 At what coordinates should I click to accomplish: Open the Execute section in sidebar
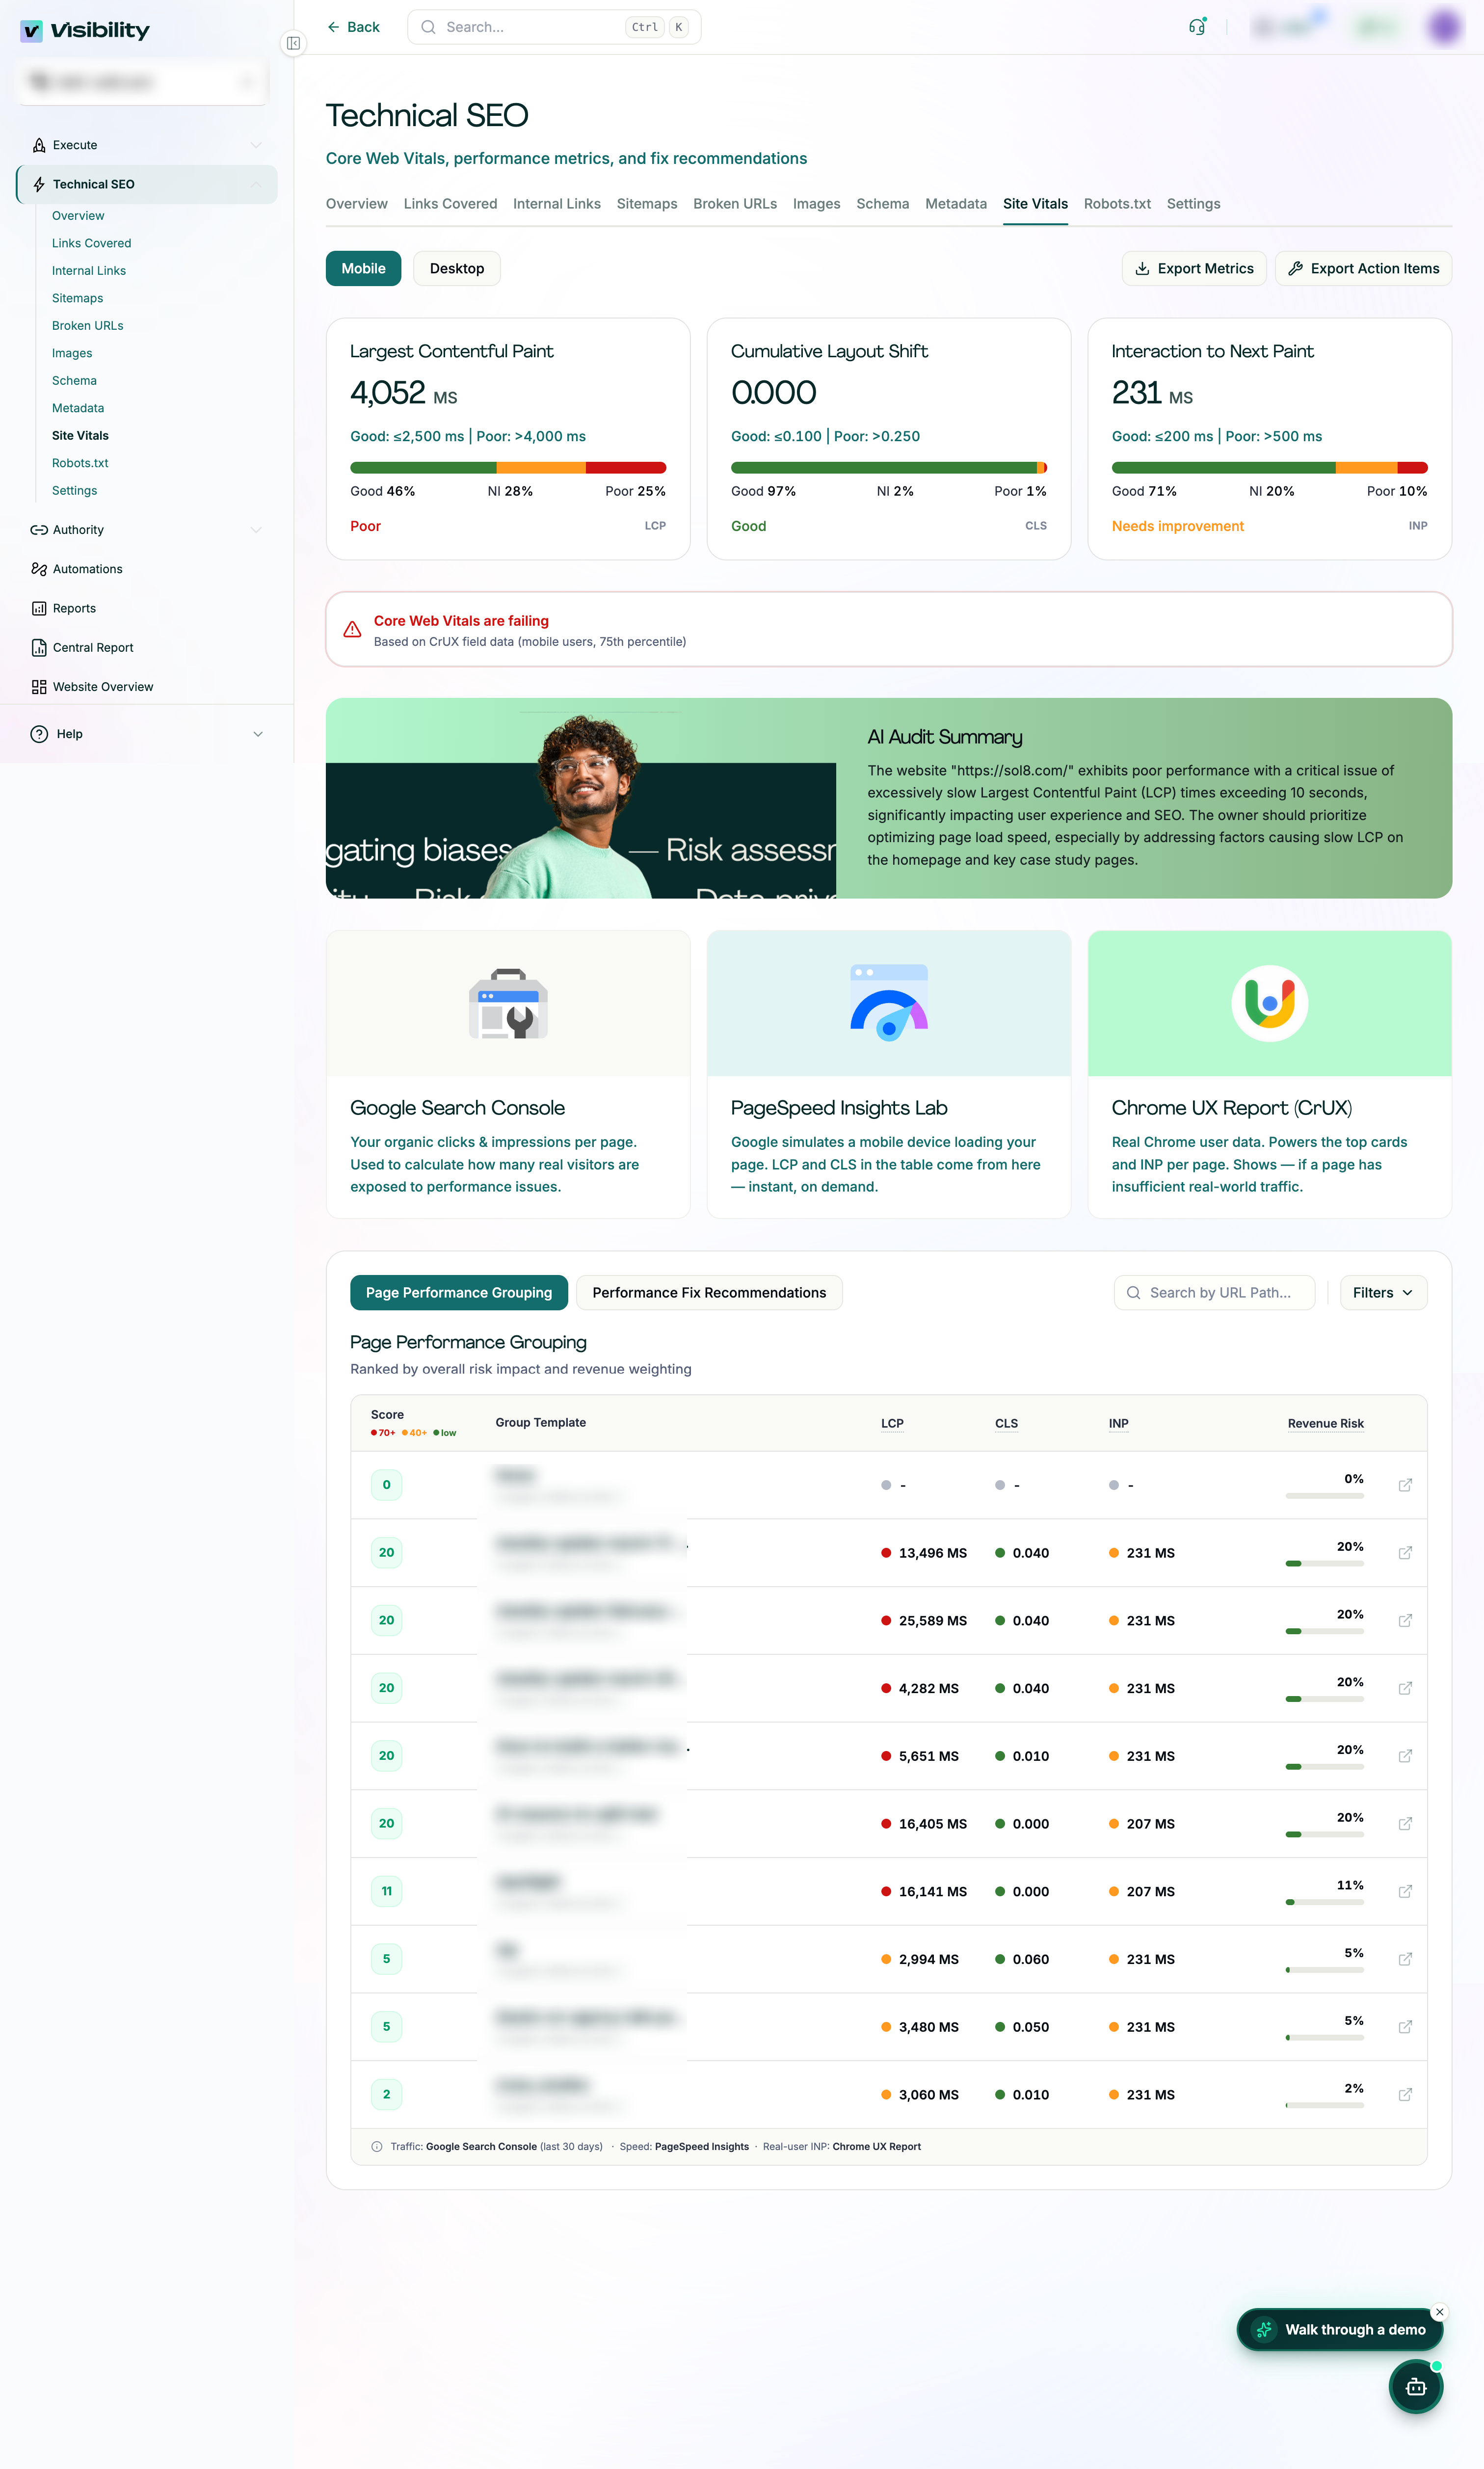146,145
